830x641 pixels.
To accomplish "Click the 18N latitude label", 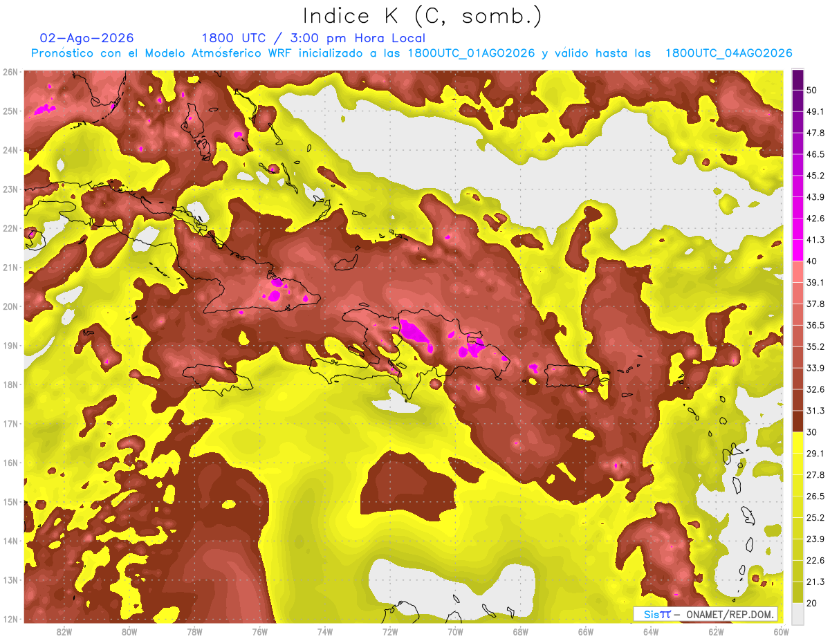I will tap(10, 384).
